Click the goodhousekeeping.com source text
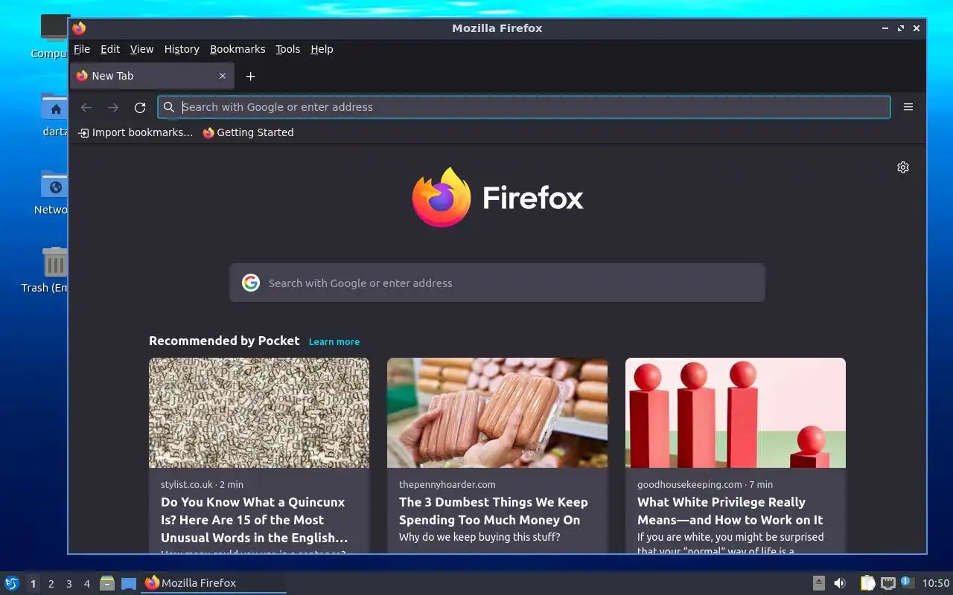 [689, 484]
